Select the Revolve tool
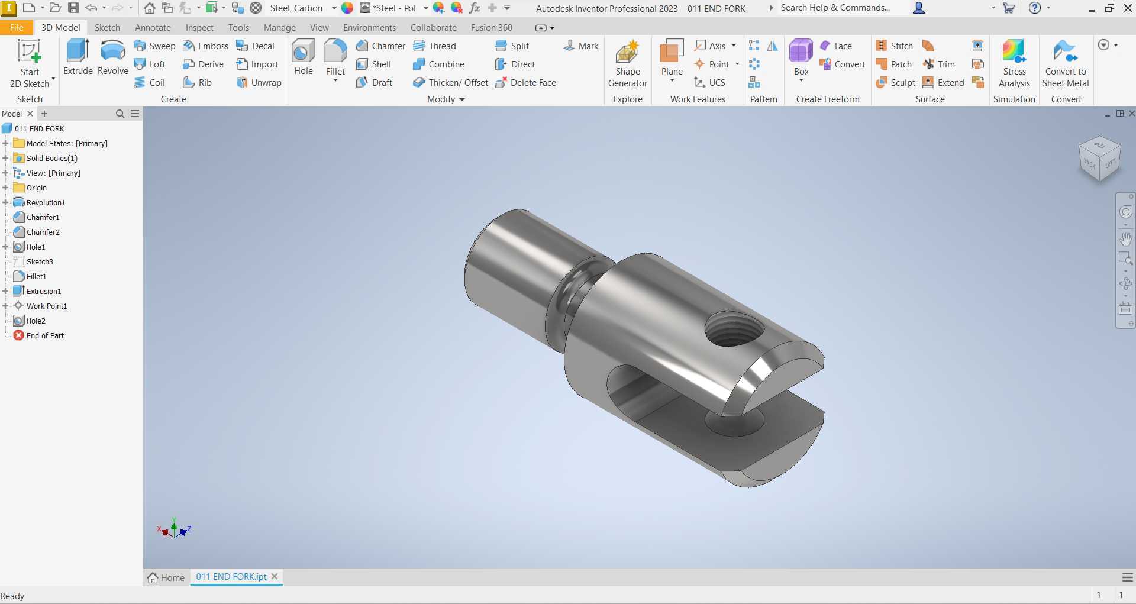 (112, 57)
